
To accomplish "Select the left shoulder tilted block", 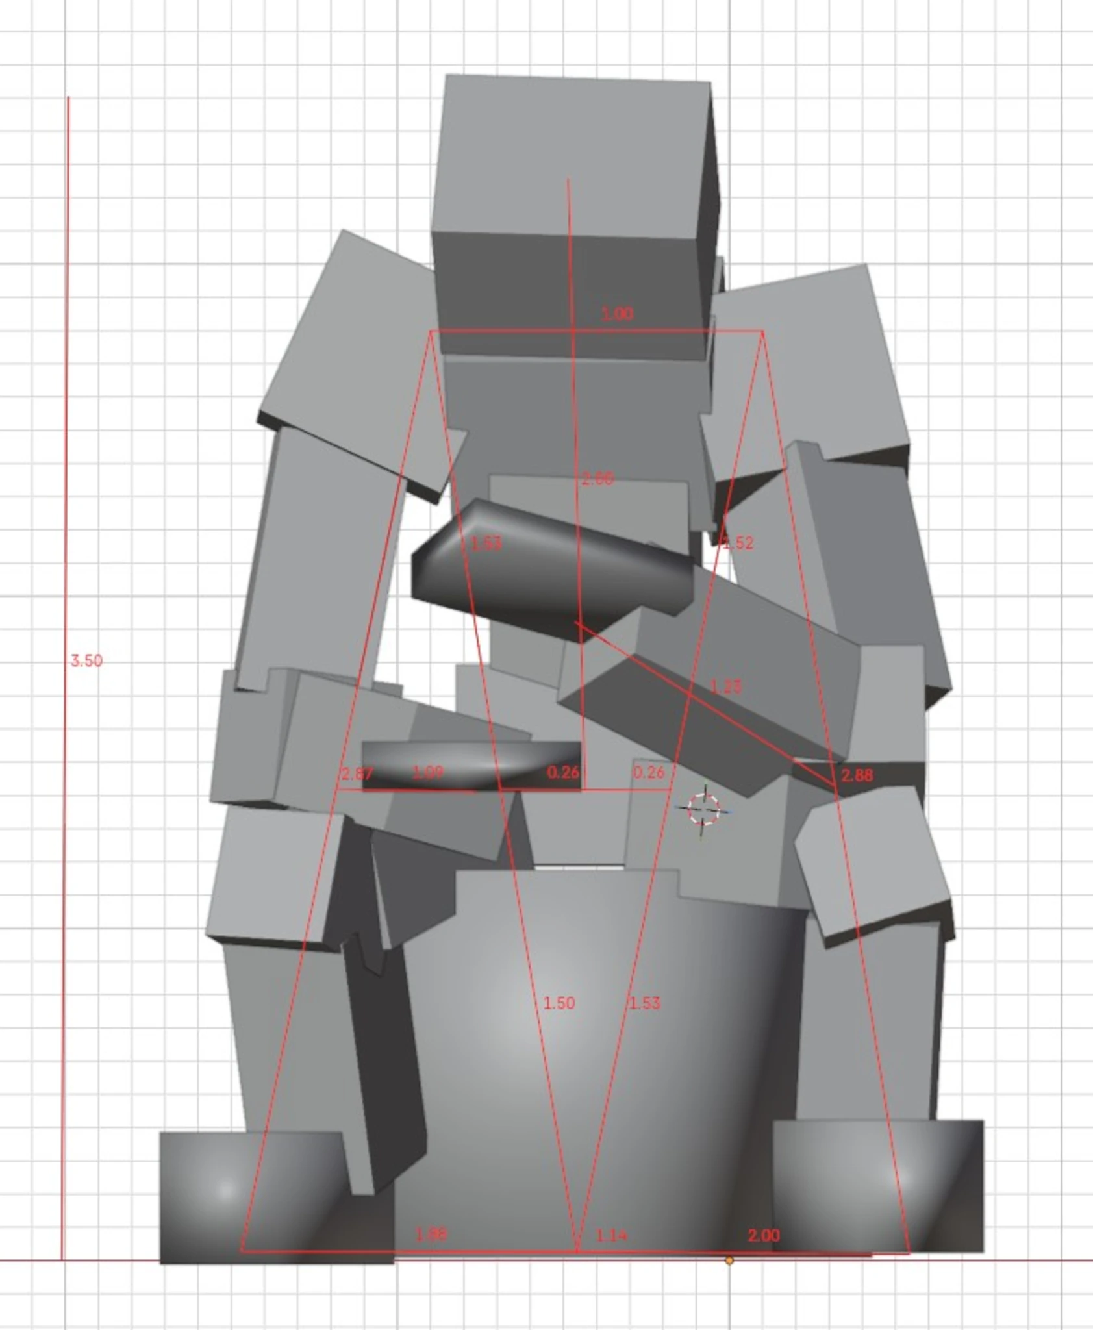I will [x=361, y=367].
